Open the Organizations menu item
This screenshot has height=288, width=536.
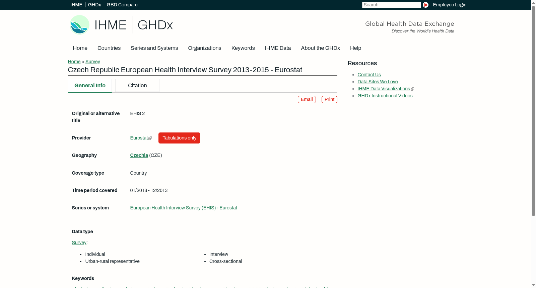205,48
